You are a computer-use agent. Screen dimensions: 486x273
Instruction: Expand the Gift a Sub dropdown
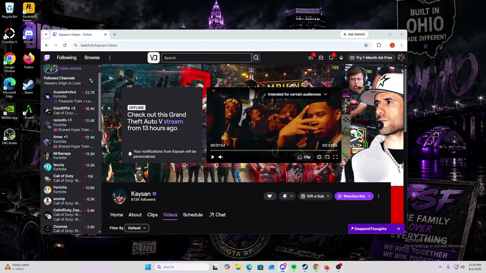click(315, 196)
